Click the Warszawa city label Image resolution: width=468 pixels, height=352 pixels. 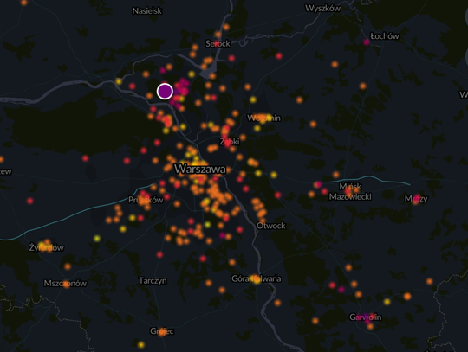200,170
